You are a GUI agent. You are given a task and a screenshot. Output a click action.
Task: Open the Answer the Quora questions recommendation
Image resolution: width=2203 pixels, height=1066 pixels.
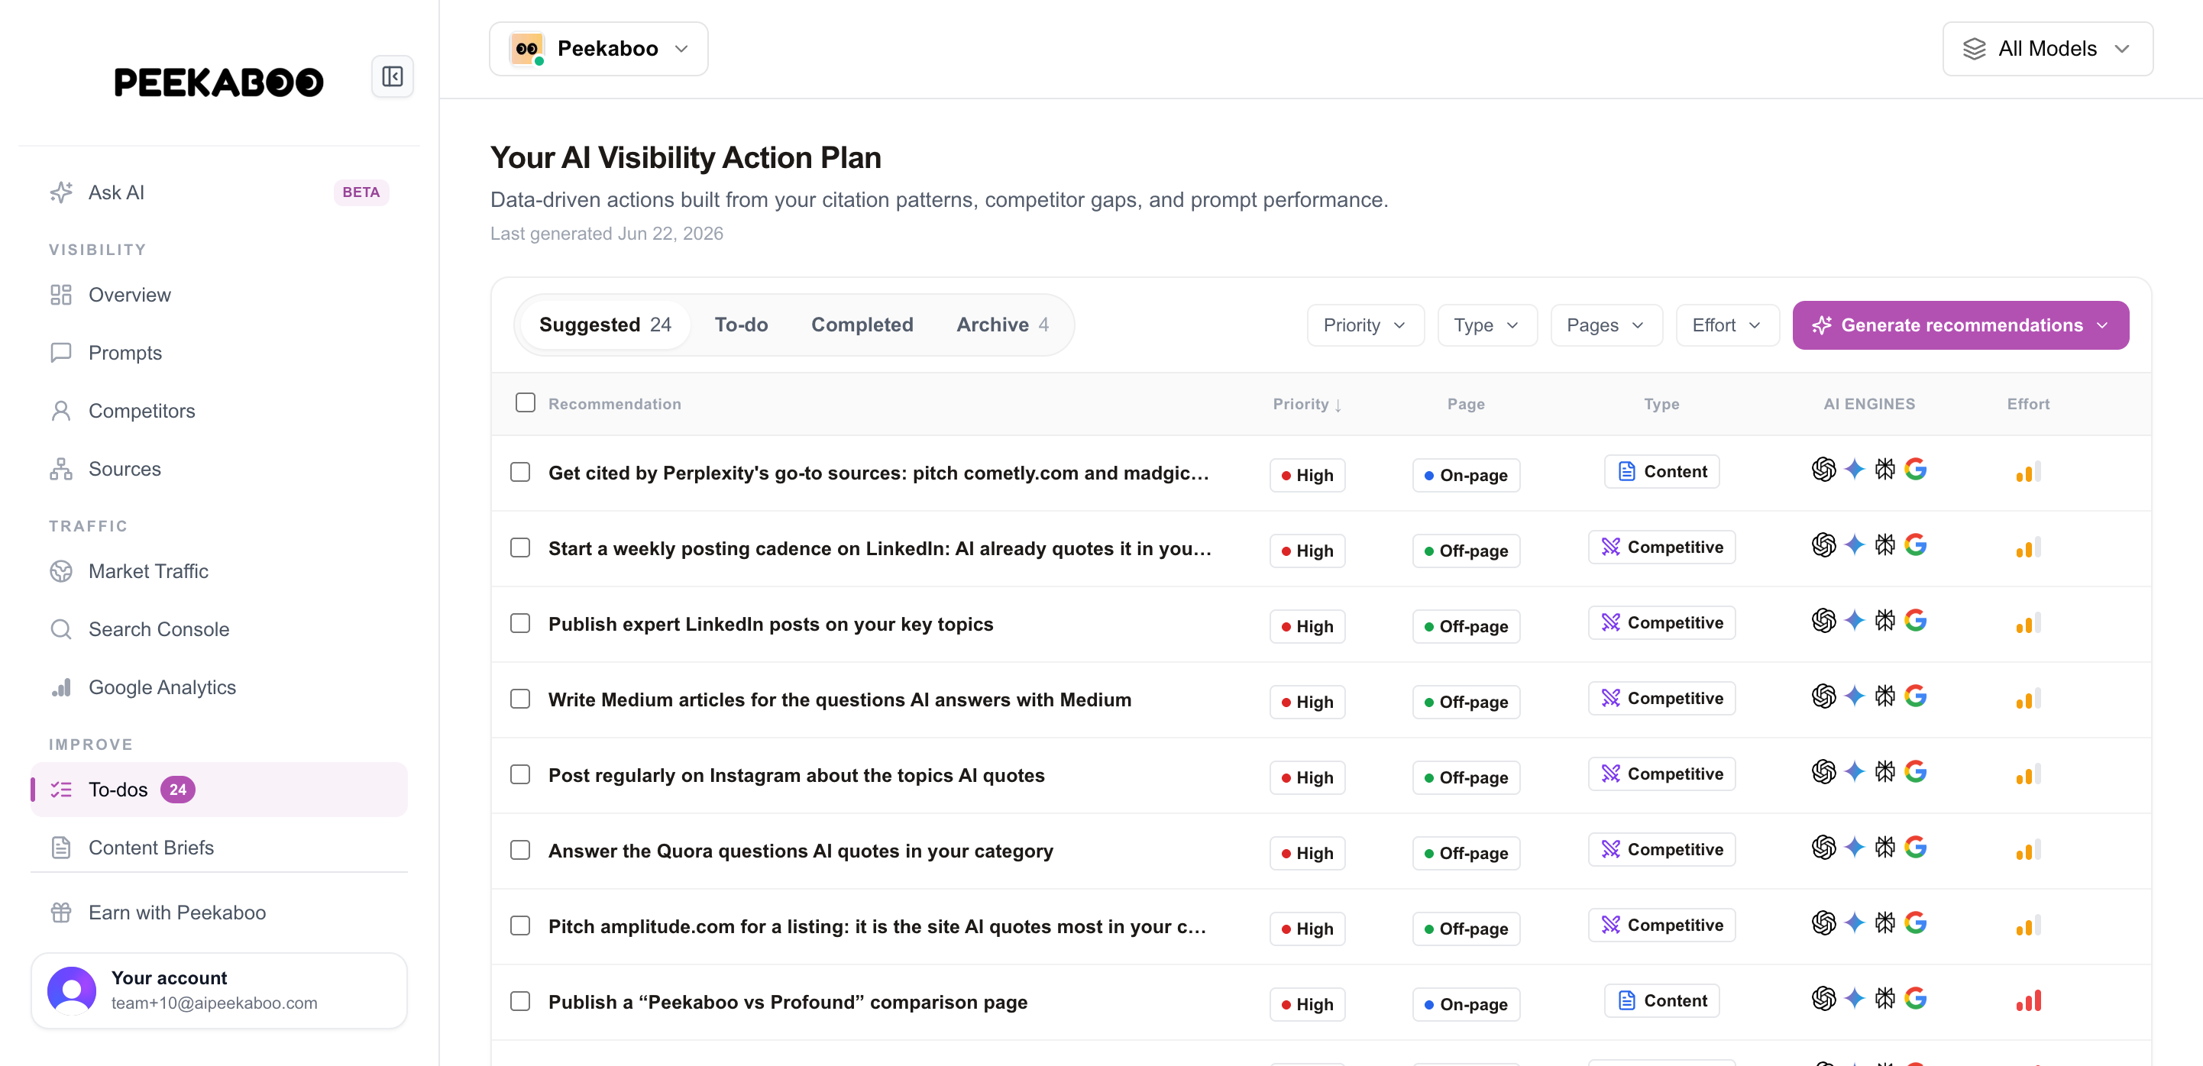tap(801, 851)
